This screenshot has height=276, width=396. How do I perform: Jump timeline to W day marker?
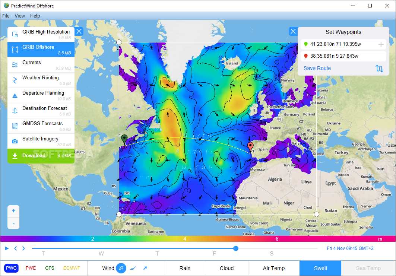(x=101, y=254)
